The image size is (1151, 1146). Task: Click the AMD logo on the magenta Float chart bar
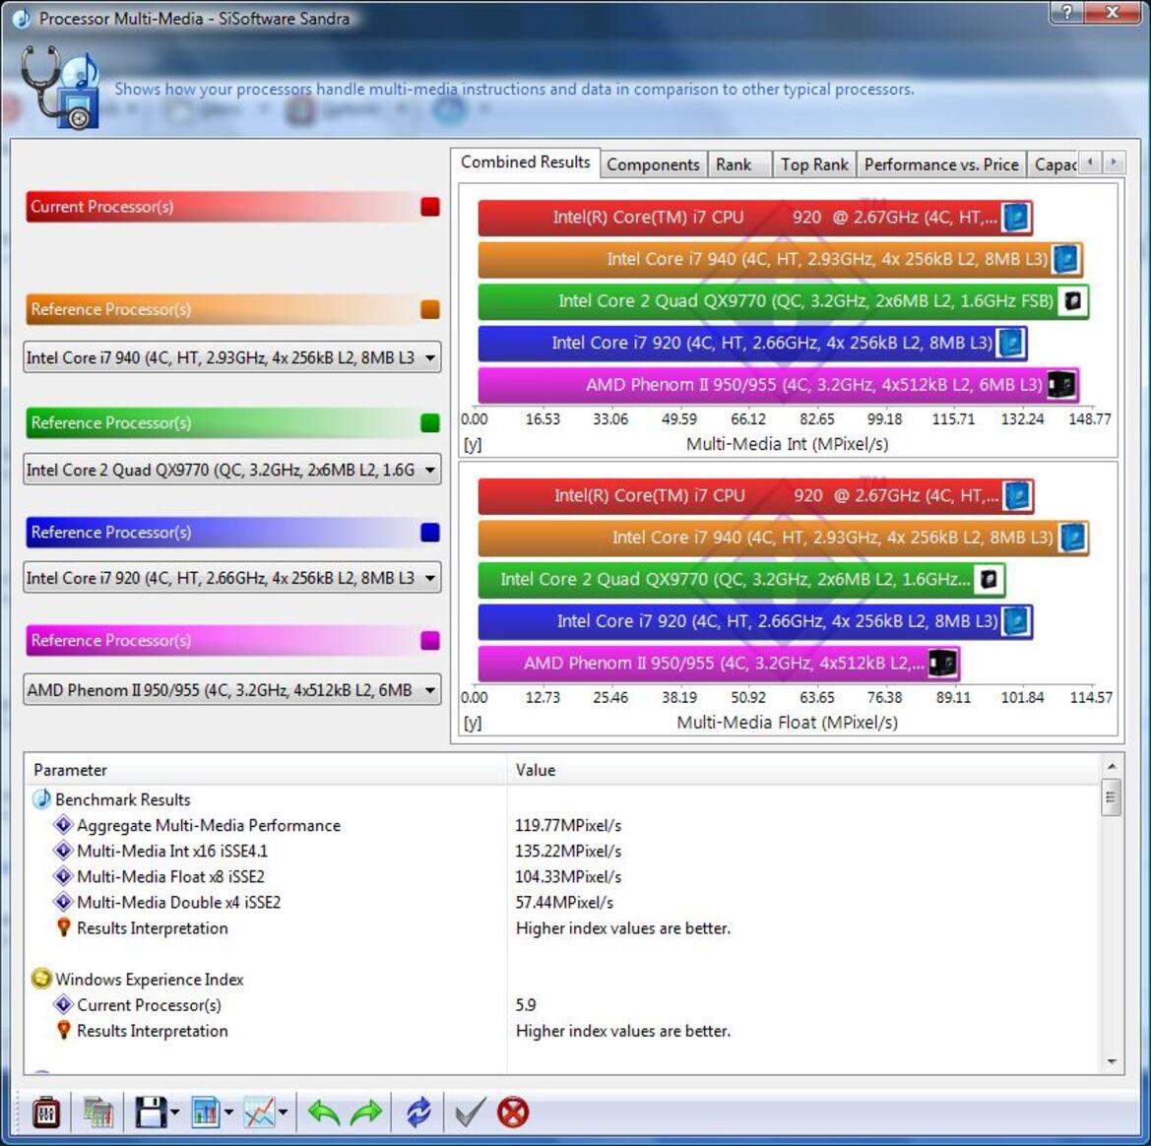point(942,664)
